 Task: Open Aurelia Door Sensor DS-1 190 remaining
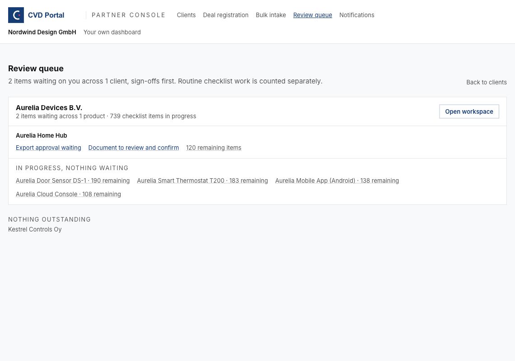[73, 181]
